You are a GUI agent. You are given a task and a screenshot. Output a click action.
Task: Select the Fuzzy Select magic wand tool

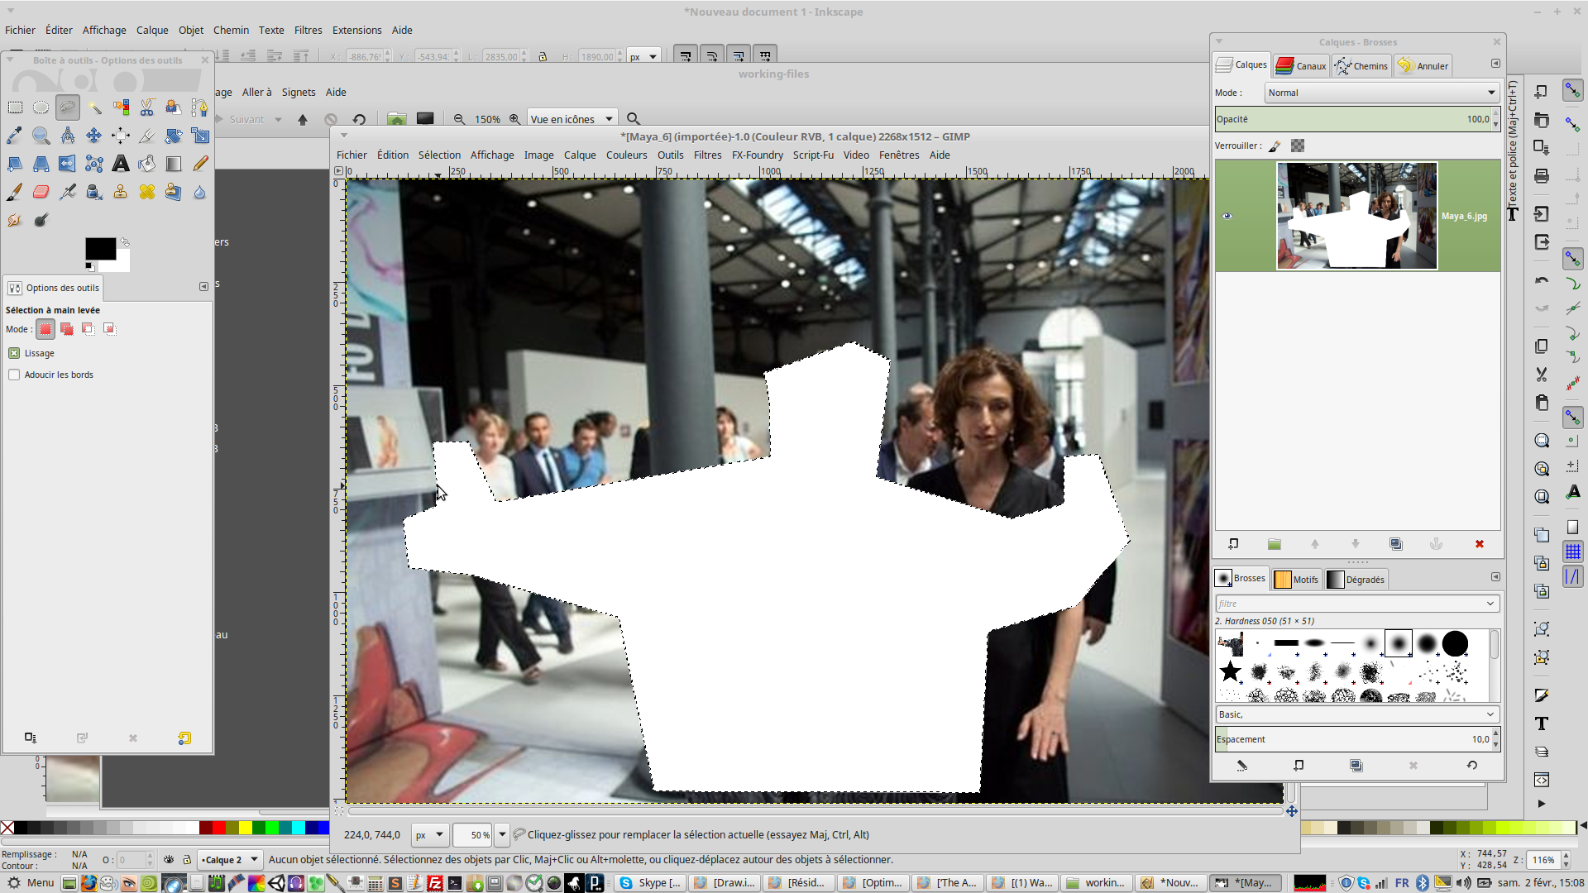tap(94, 107)
